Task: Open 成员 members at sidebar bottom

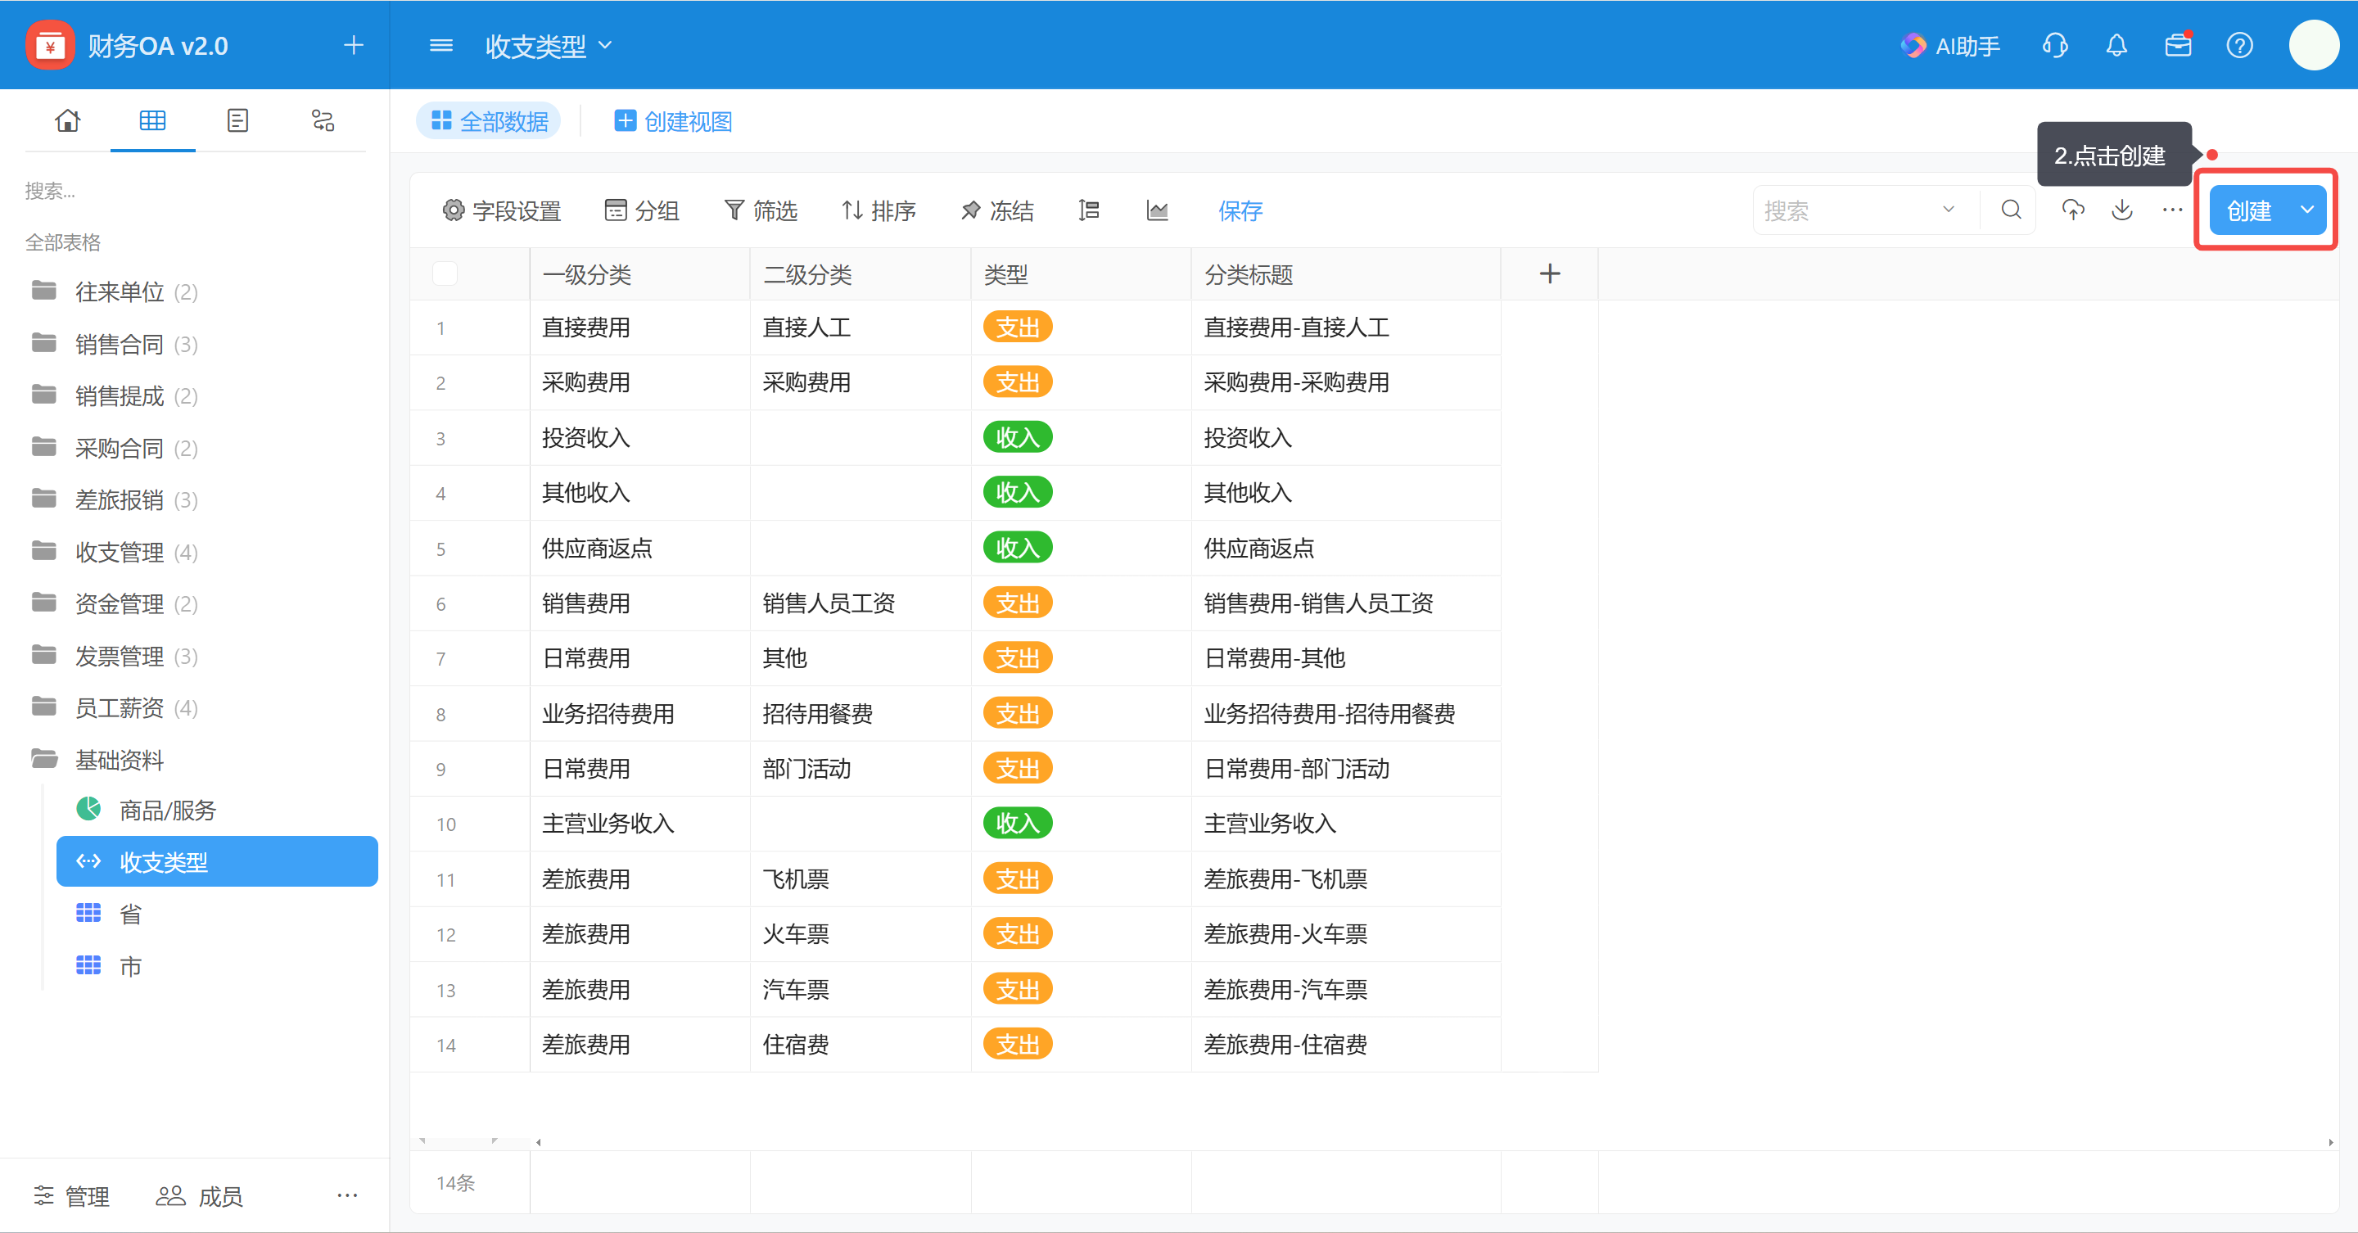Action: [x=199, y=1195]
